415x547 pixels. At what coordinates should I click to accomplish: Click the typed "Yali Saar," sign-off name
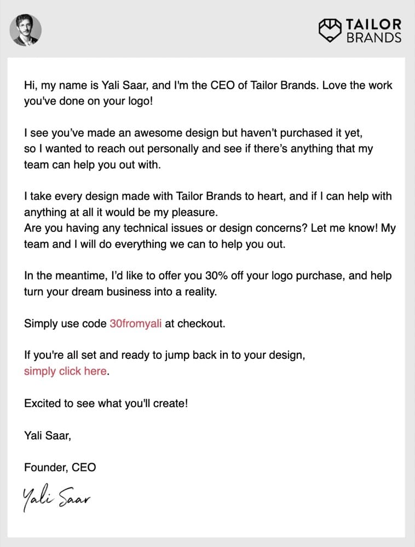tap(48, 435)
